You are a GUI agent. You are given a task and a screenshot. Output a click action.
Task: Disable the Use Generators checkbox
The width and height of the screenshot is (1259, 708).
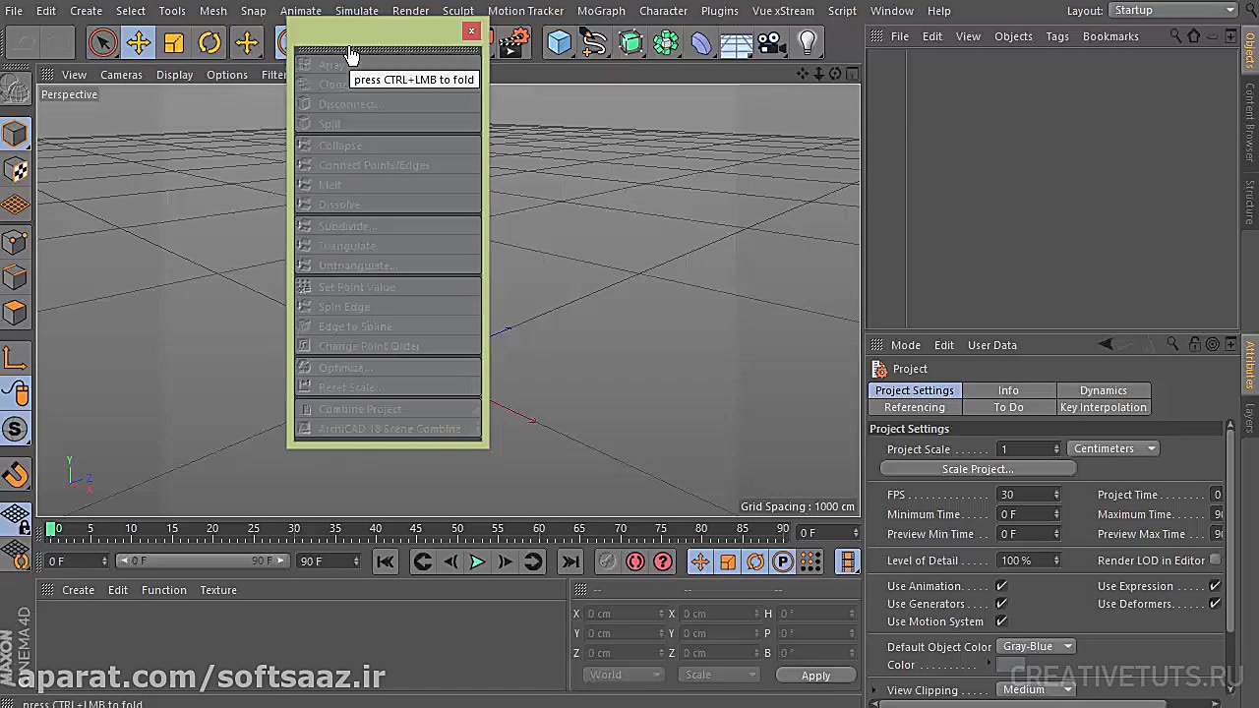point(1001,604)
